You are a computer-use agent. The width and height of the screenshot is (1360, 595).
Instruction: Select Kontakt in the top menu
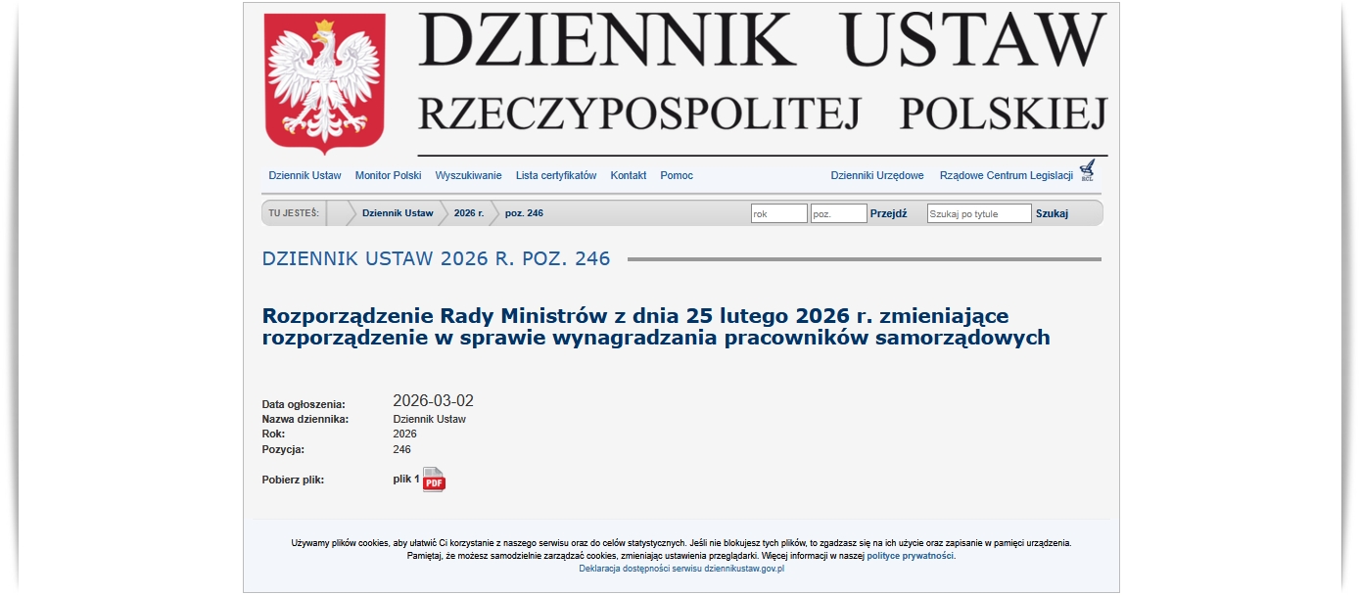pyautogui.click(x=628, y=176)
